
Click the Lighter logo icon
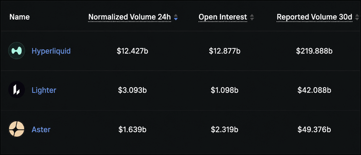(x=16, y=90)
